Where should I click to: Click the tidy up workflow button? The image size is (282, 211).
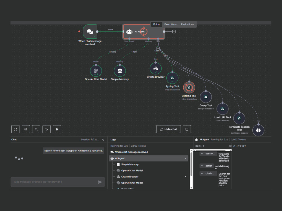tap(57, 129)
